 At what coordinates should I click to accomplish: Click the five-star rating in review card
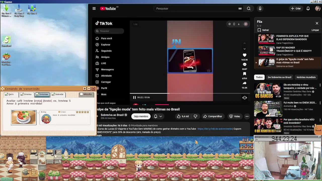tap(83, 112)
